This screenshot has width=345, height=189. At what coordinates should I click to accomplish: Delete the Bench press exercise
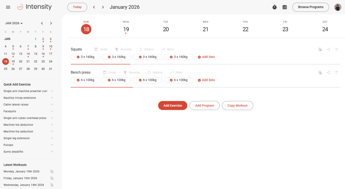click(x=336, y=72)
